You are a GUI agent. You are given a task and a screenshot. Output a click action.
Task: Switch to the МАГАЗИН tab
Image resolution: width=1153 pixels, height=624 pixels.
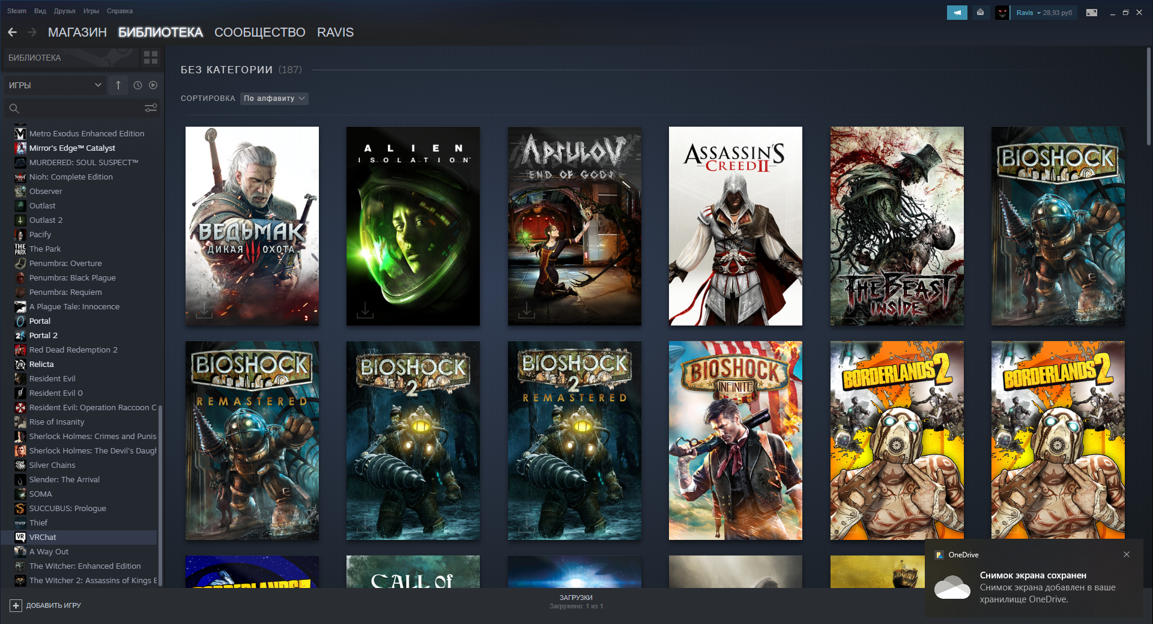(x=77, y=32)
